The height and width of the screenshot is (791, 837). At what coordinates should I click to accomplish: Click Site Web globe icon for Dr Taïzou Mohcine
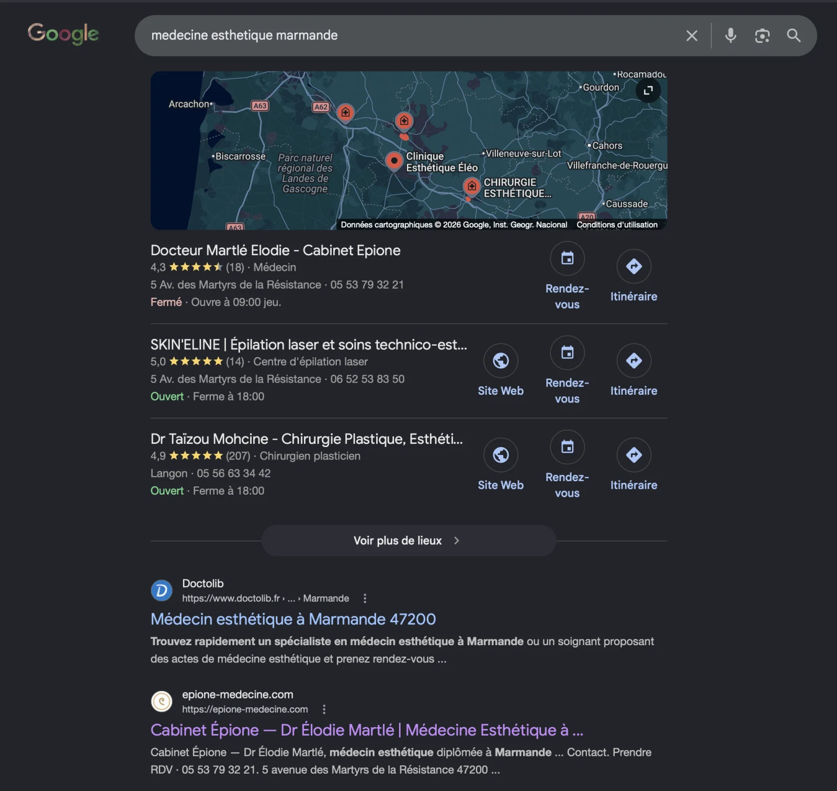501,454
